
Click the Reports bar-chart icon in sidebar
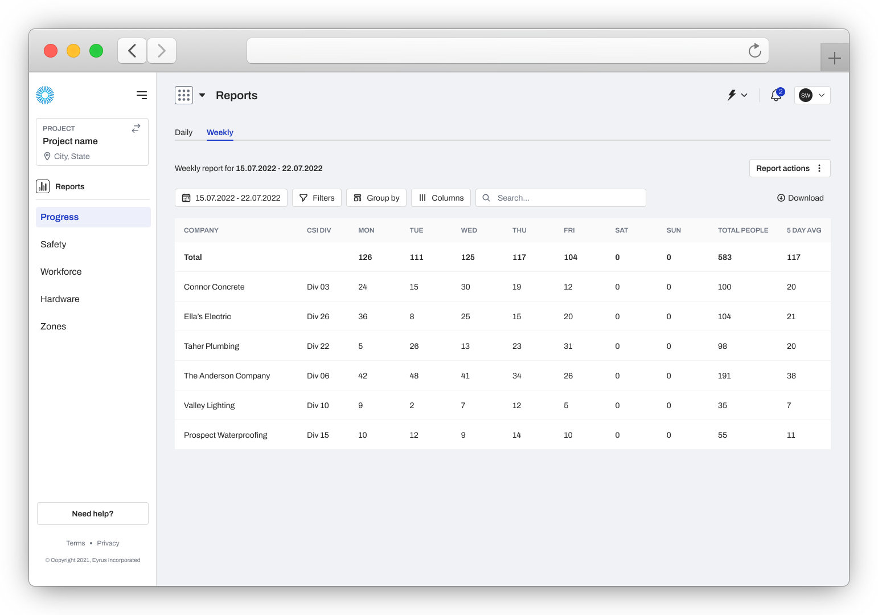pos(43,186)
